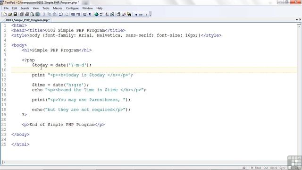Click the increase indent icon
This screenshot has height=170, width=302.
click(x=78, y=15)
